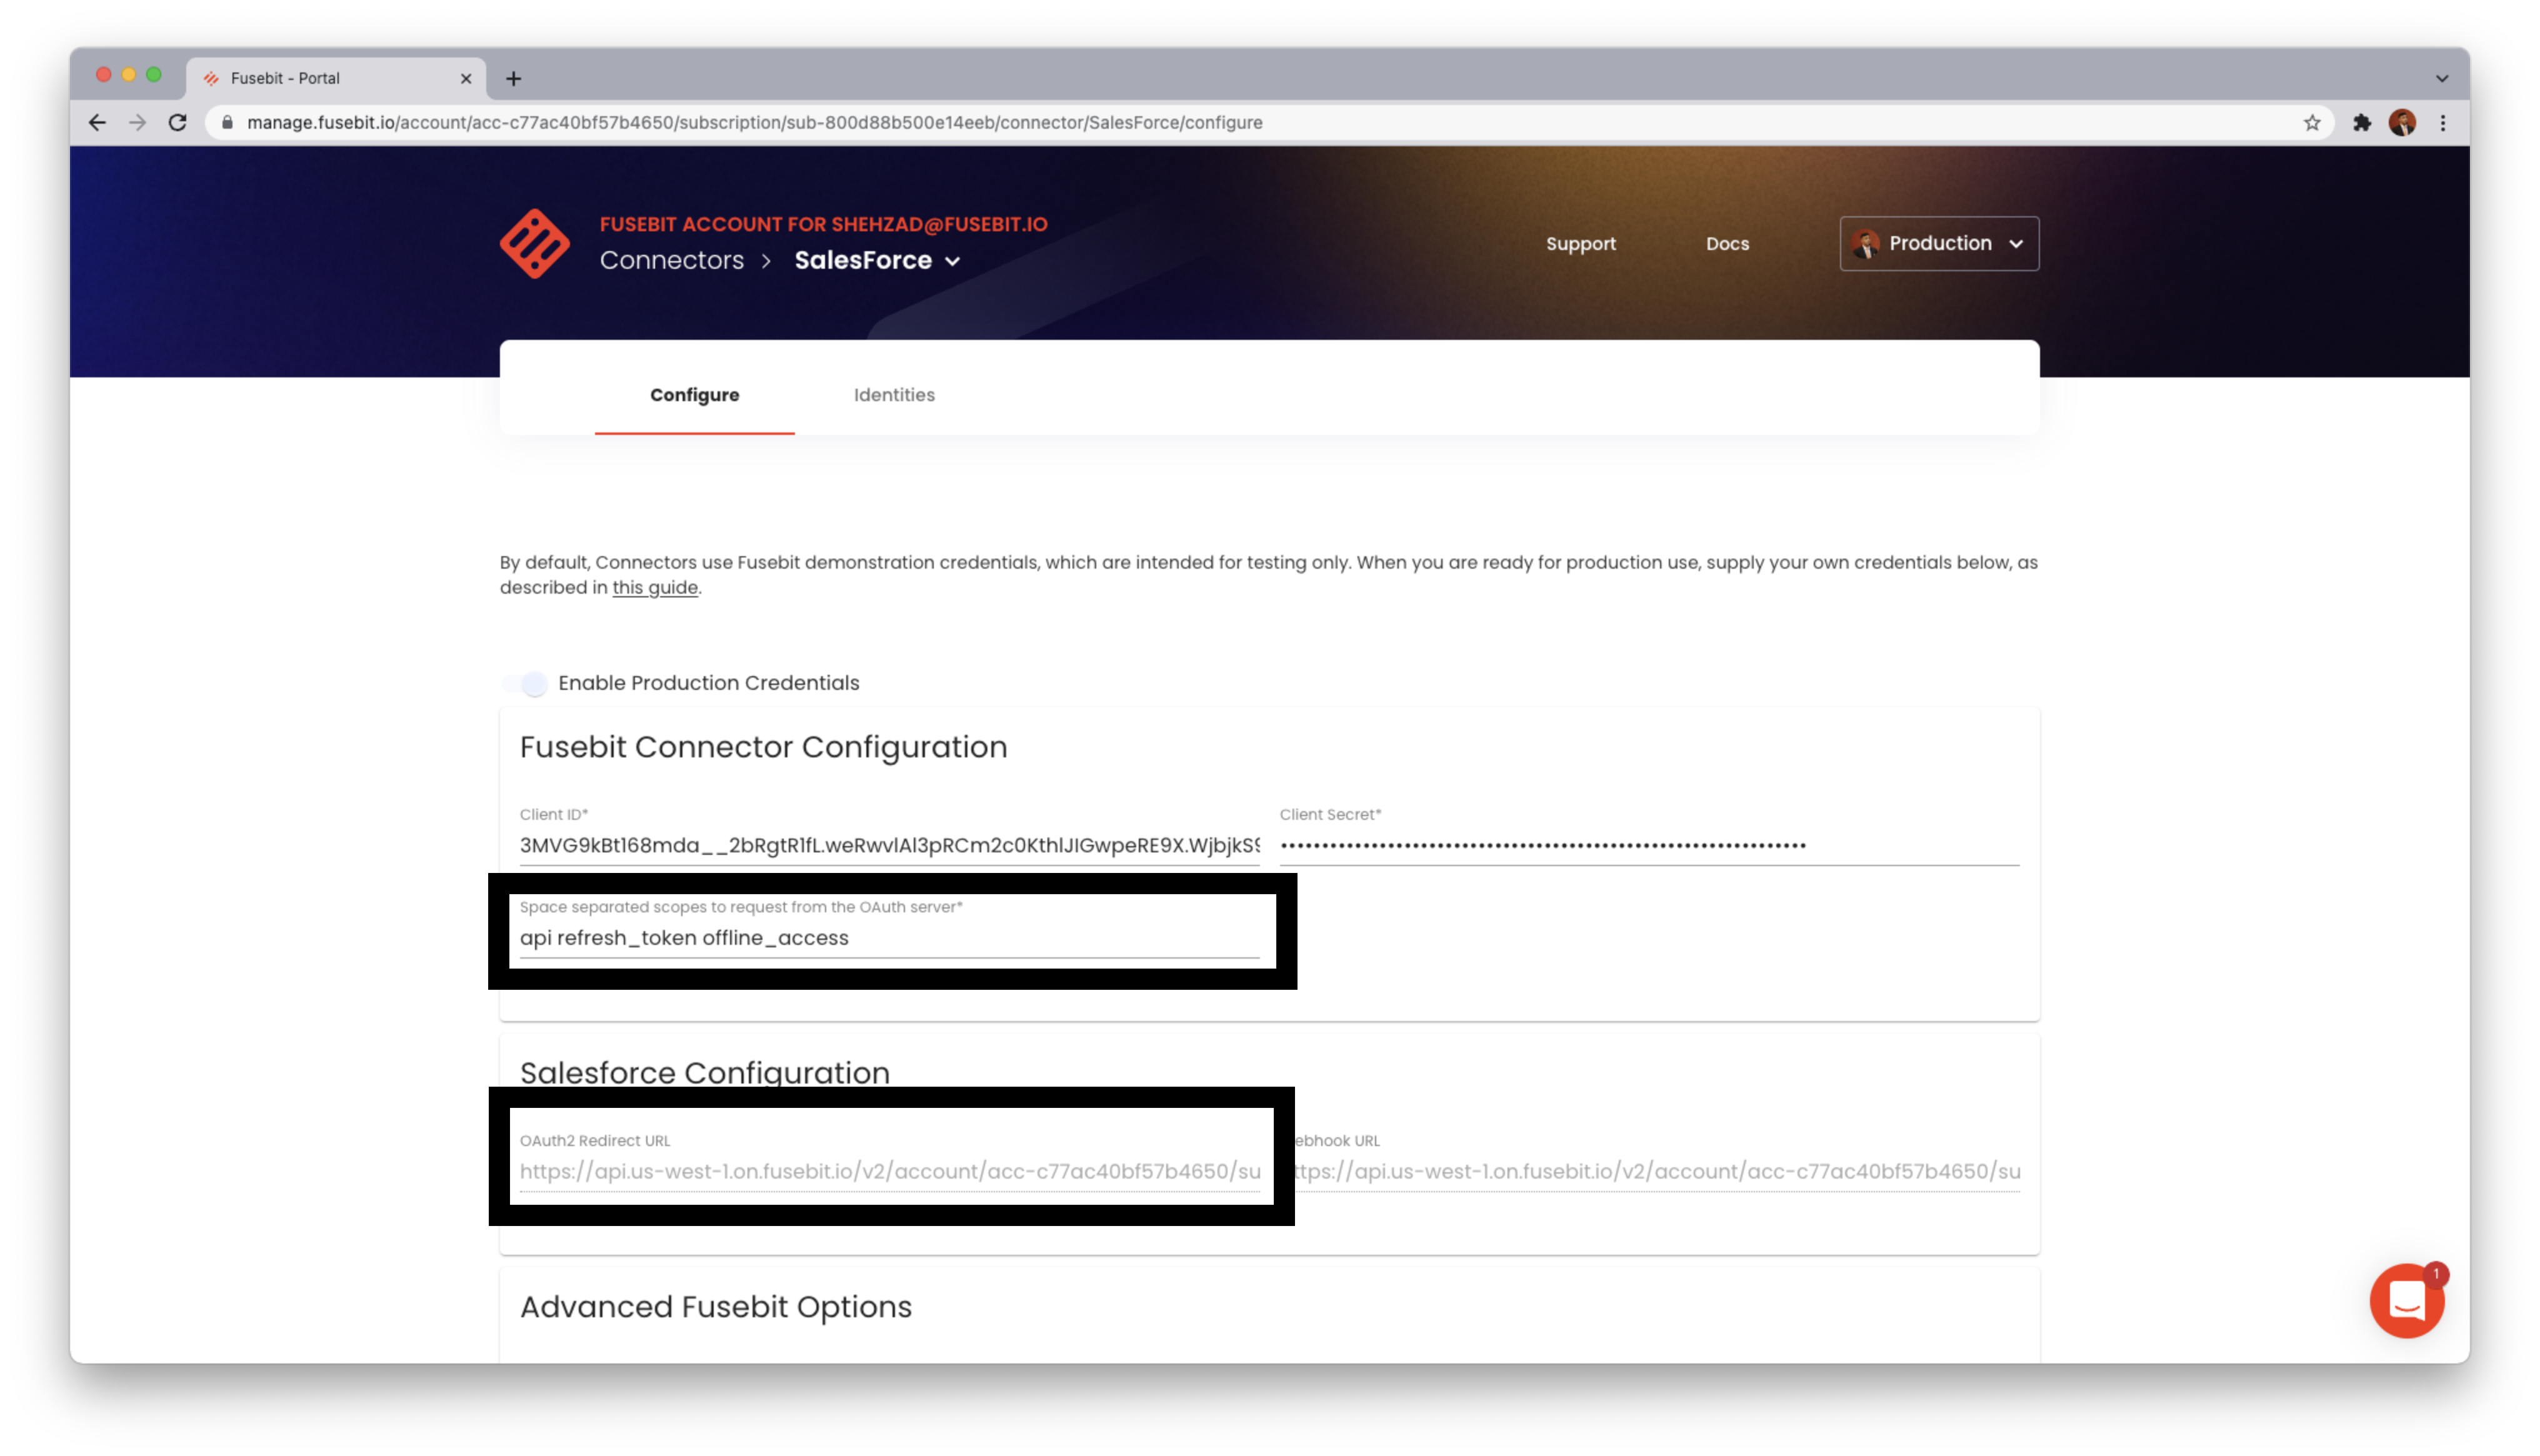This screenshot has width=2540, height=1456.
Task: Open 'this guide' link
Action: click(655, 588)
